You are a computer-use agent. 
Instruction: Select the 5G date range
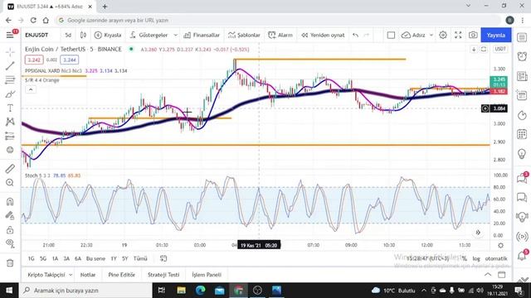click(43, 258)
